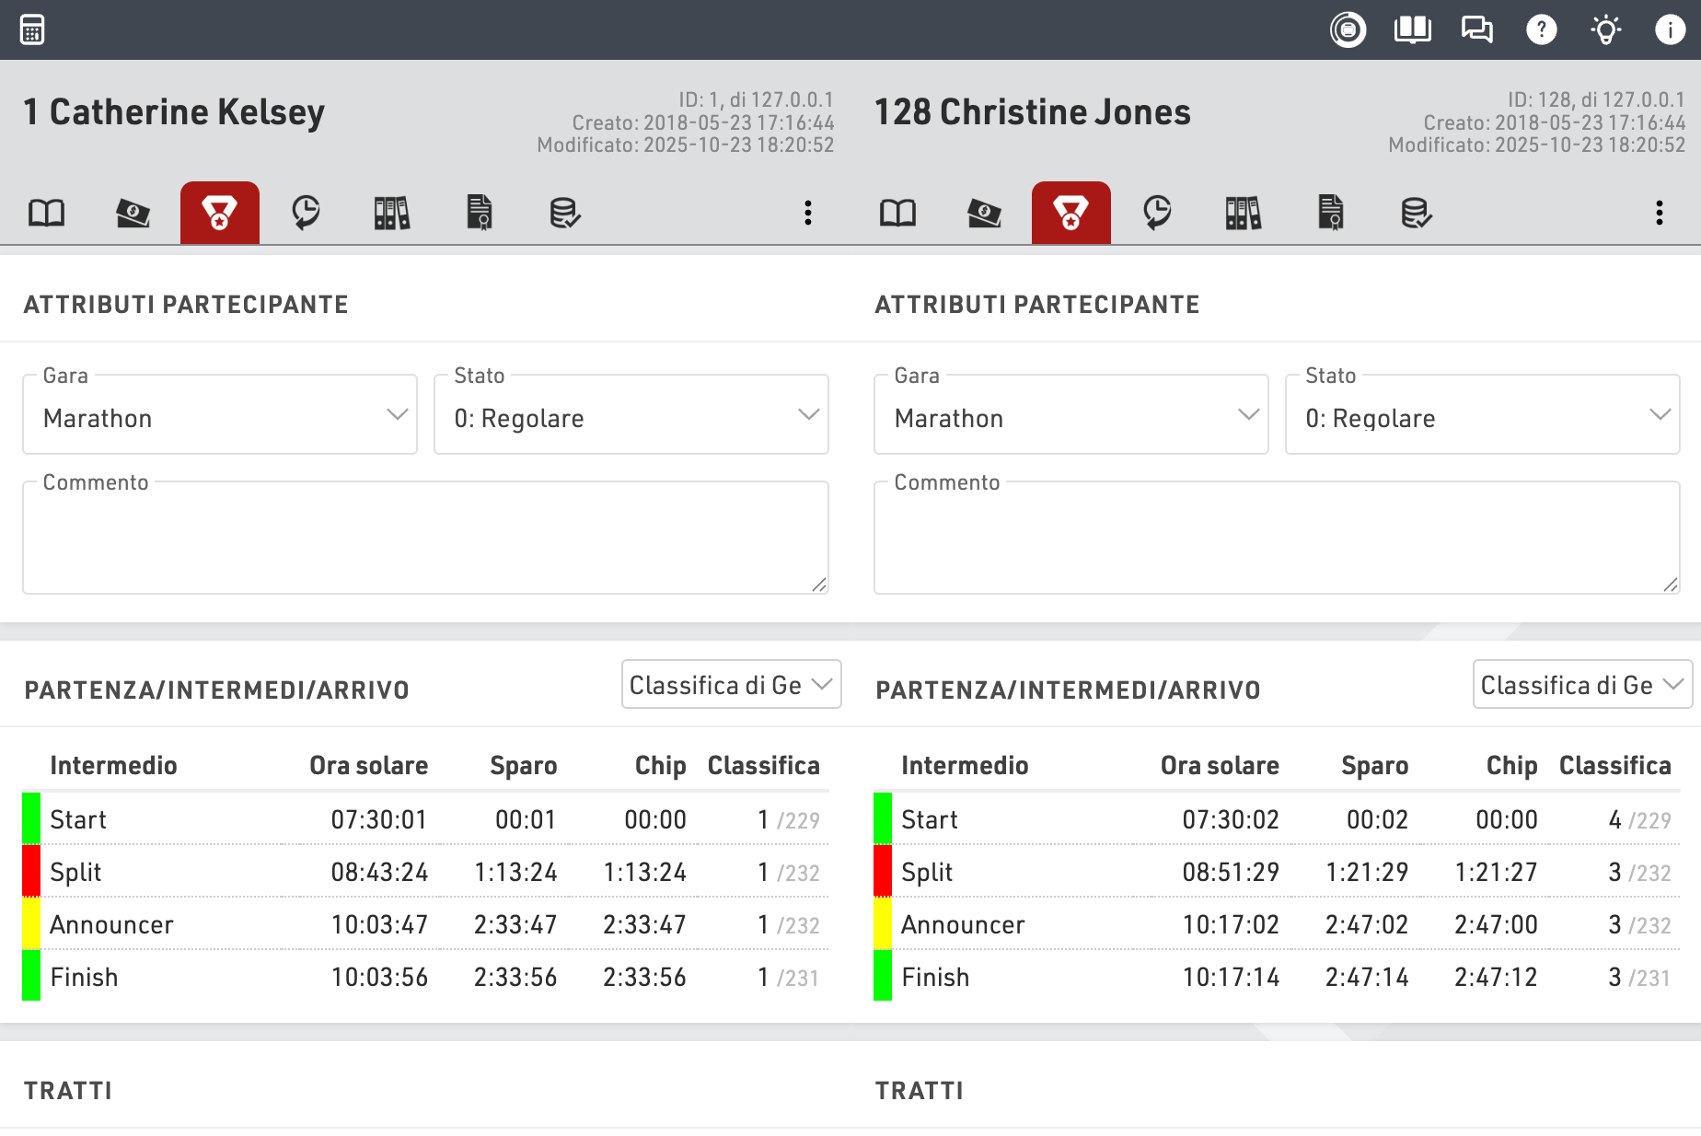Open the Stato dropdown for Christine Jones
The image size is (1701, 1136).
click(x=1482, y=418)
